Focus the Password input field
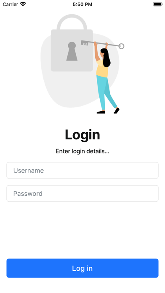This screenshot has height=293, width=165. (x=82, y=193)
